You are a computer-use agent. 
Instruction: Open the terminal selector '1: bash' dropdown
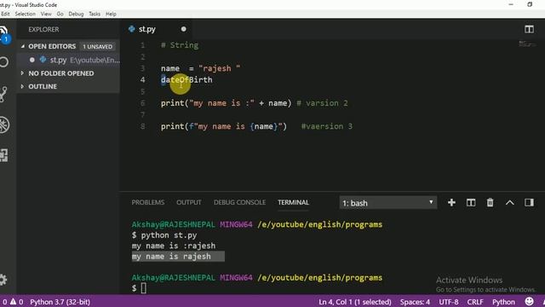(387, 203)
